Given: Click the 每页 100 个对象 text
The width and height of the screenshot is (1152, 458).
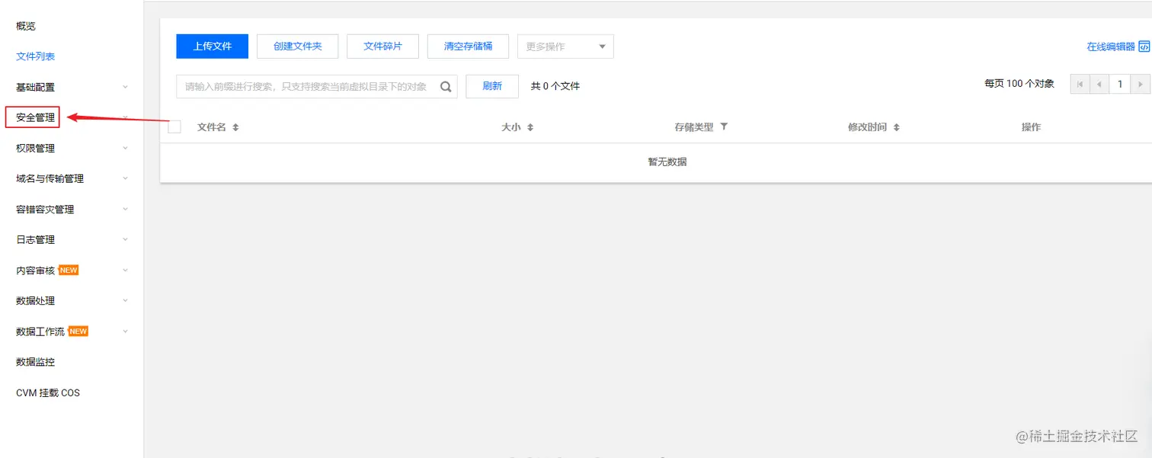Looking at the screenshot, I should pyautogui.click(x=1019, y=84).
